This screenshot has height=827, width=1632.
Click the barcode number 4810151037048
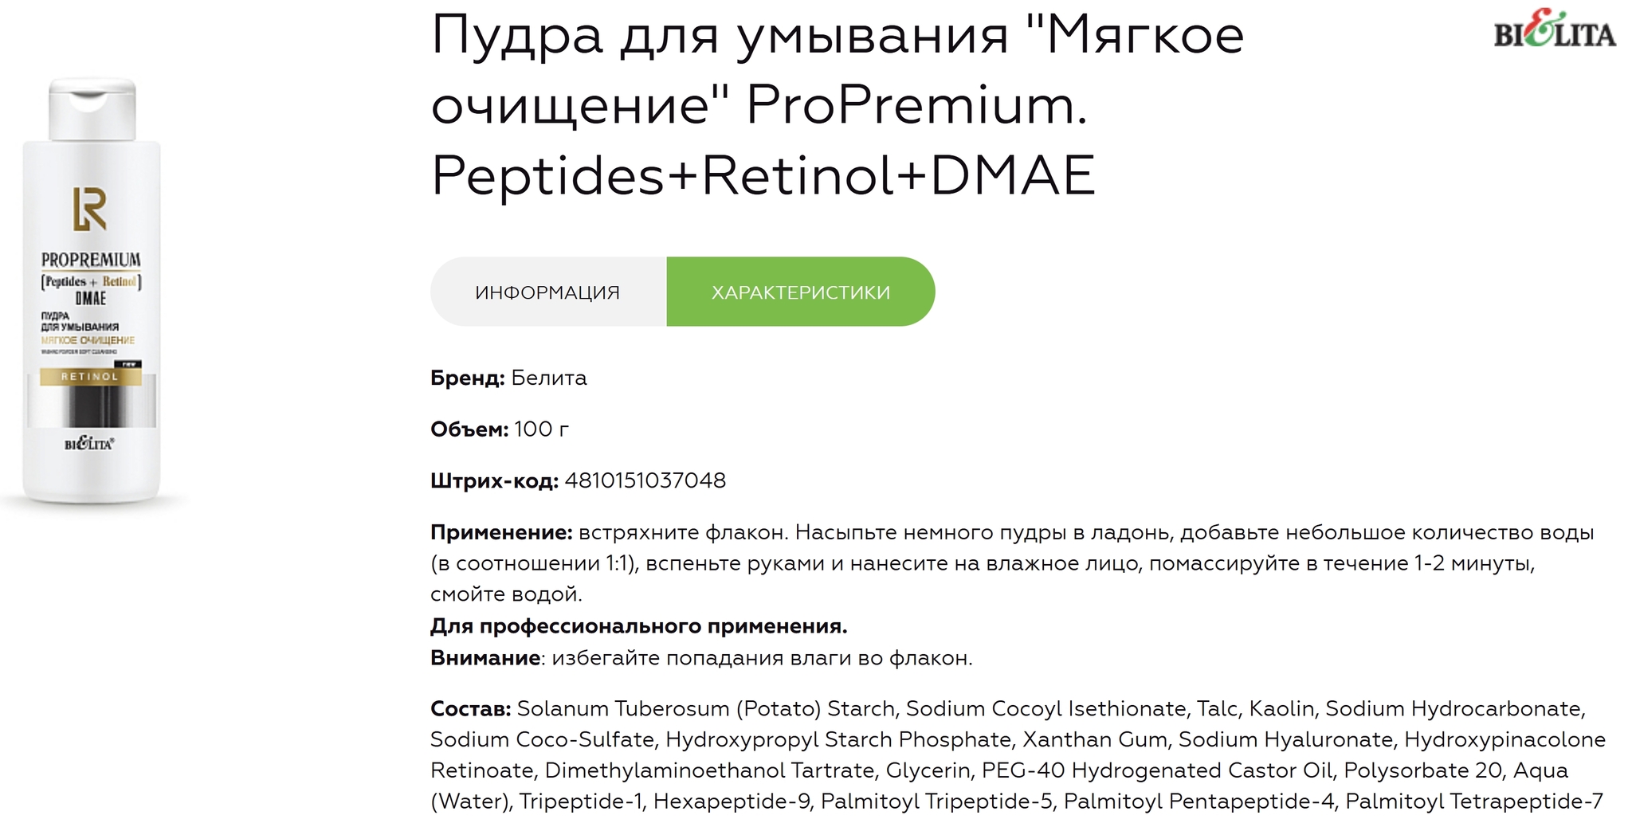(x=645, y=480)
